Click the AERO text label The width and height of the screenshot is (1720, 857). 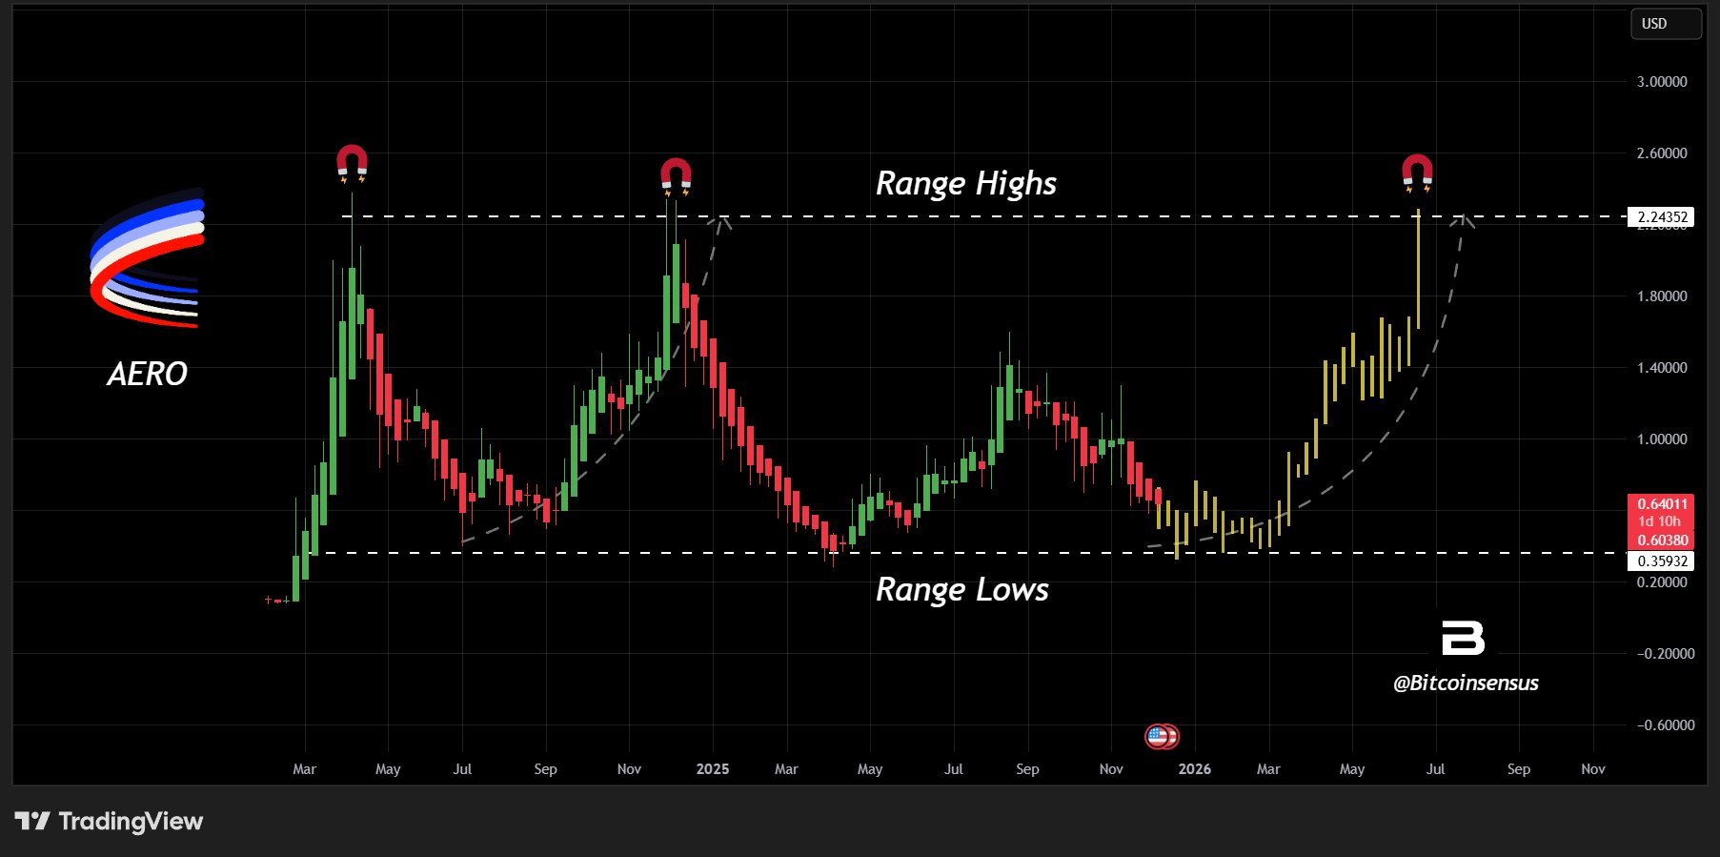click(x=148, y=374)
